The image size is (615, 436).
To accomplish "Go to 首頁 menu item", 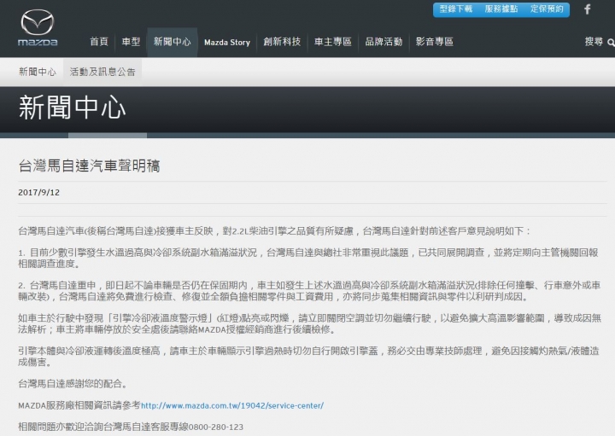I will click(99, 42).
